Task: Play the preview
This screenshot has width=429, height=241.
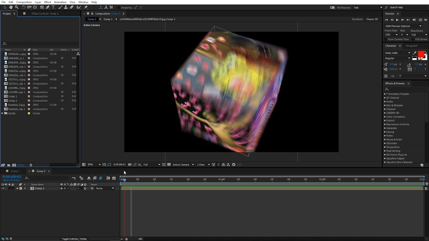Action: (397, 20)
